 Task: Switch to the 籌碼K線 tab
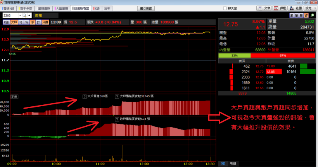(9, 8)
